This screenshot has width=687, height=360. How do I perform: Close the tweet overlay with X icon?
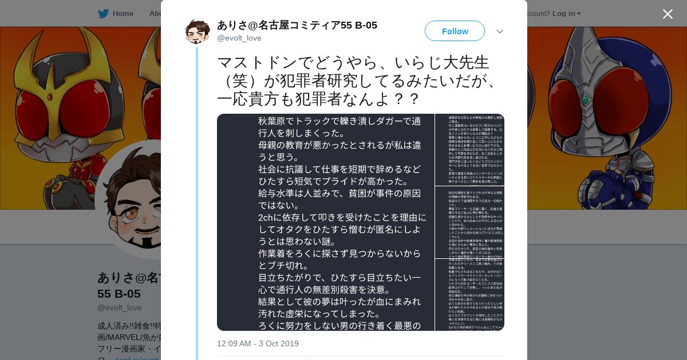point(668,14)
